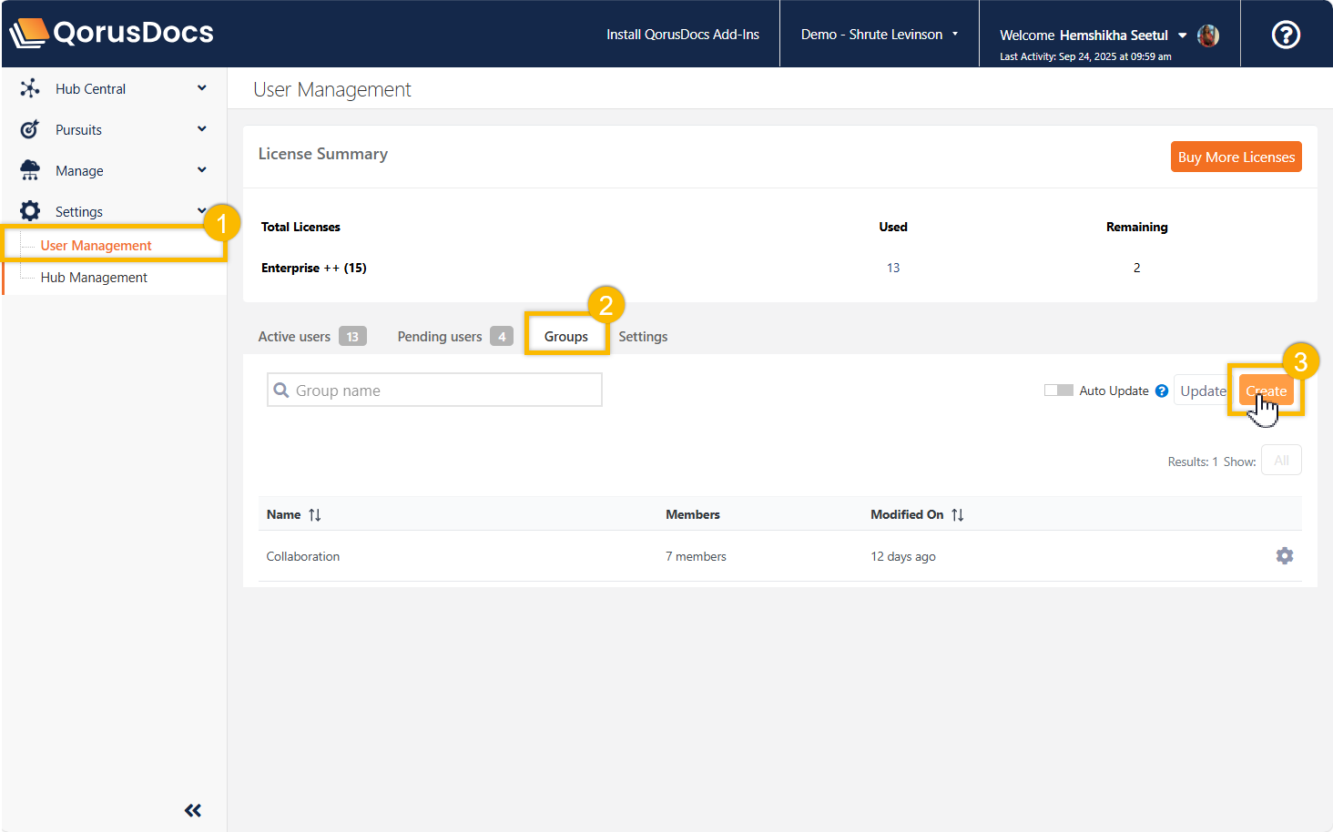
Task: Open the Collaboration group gear settings
Action: click(1284, 556)
